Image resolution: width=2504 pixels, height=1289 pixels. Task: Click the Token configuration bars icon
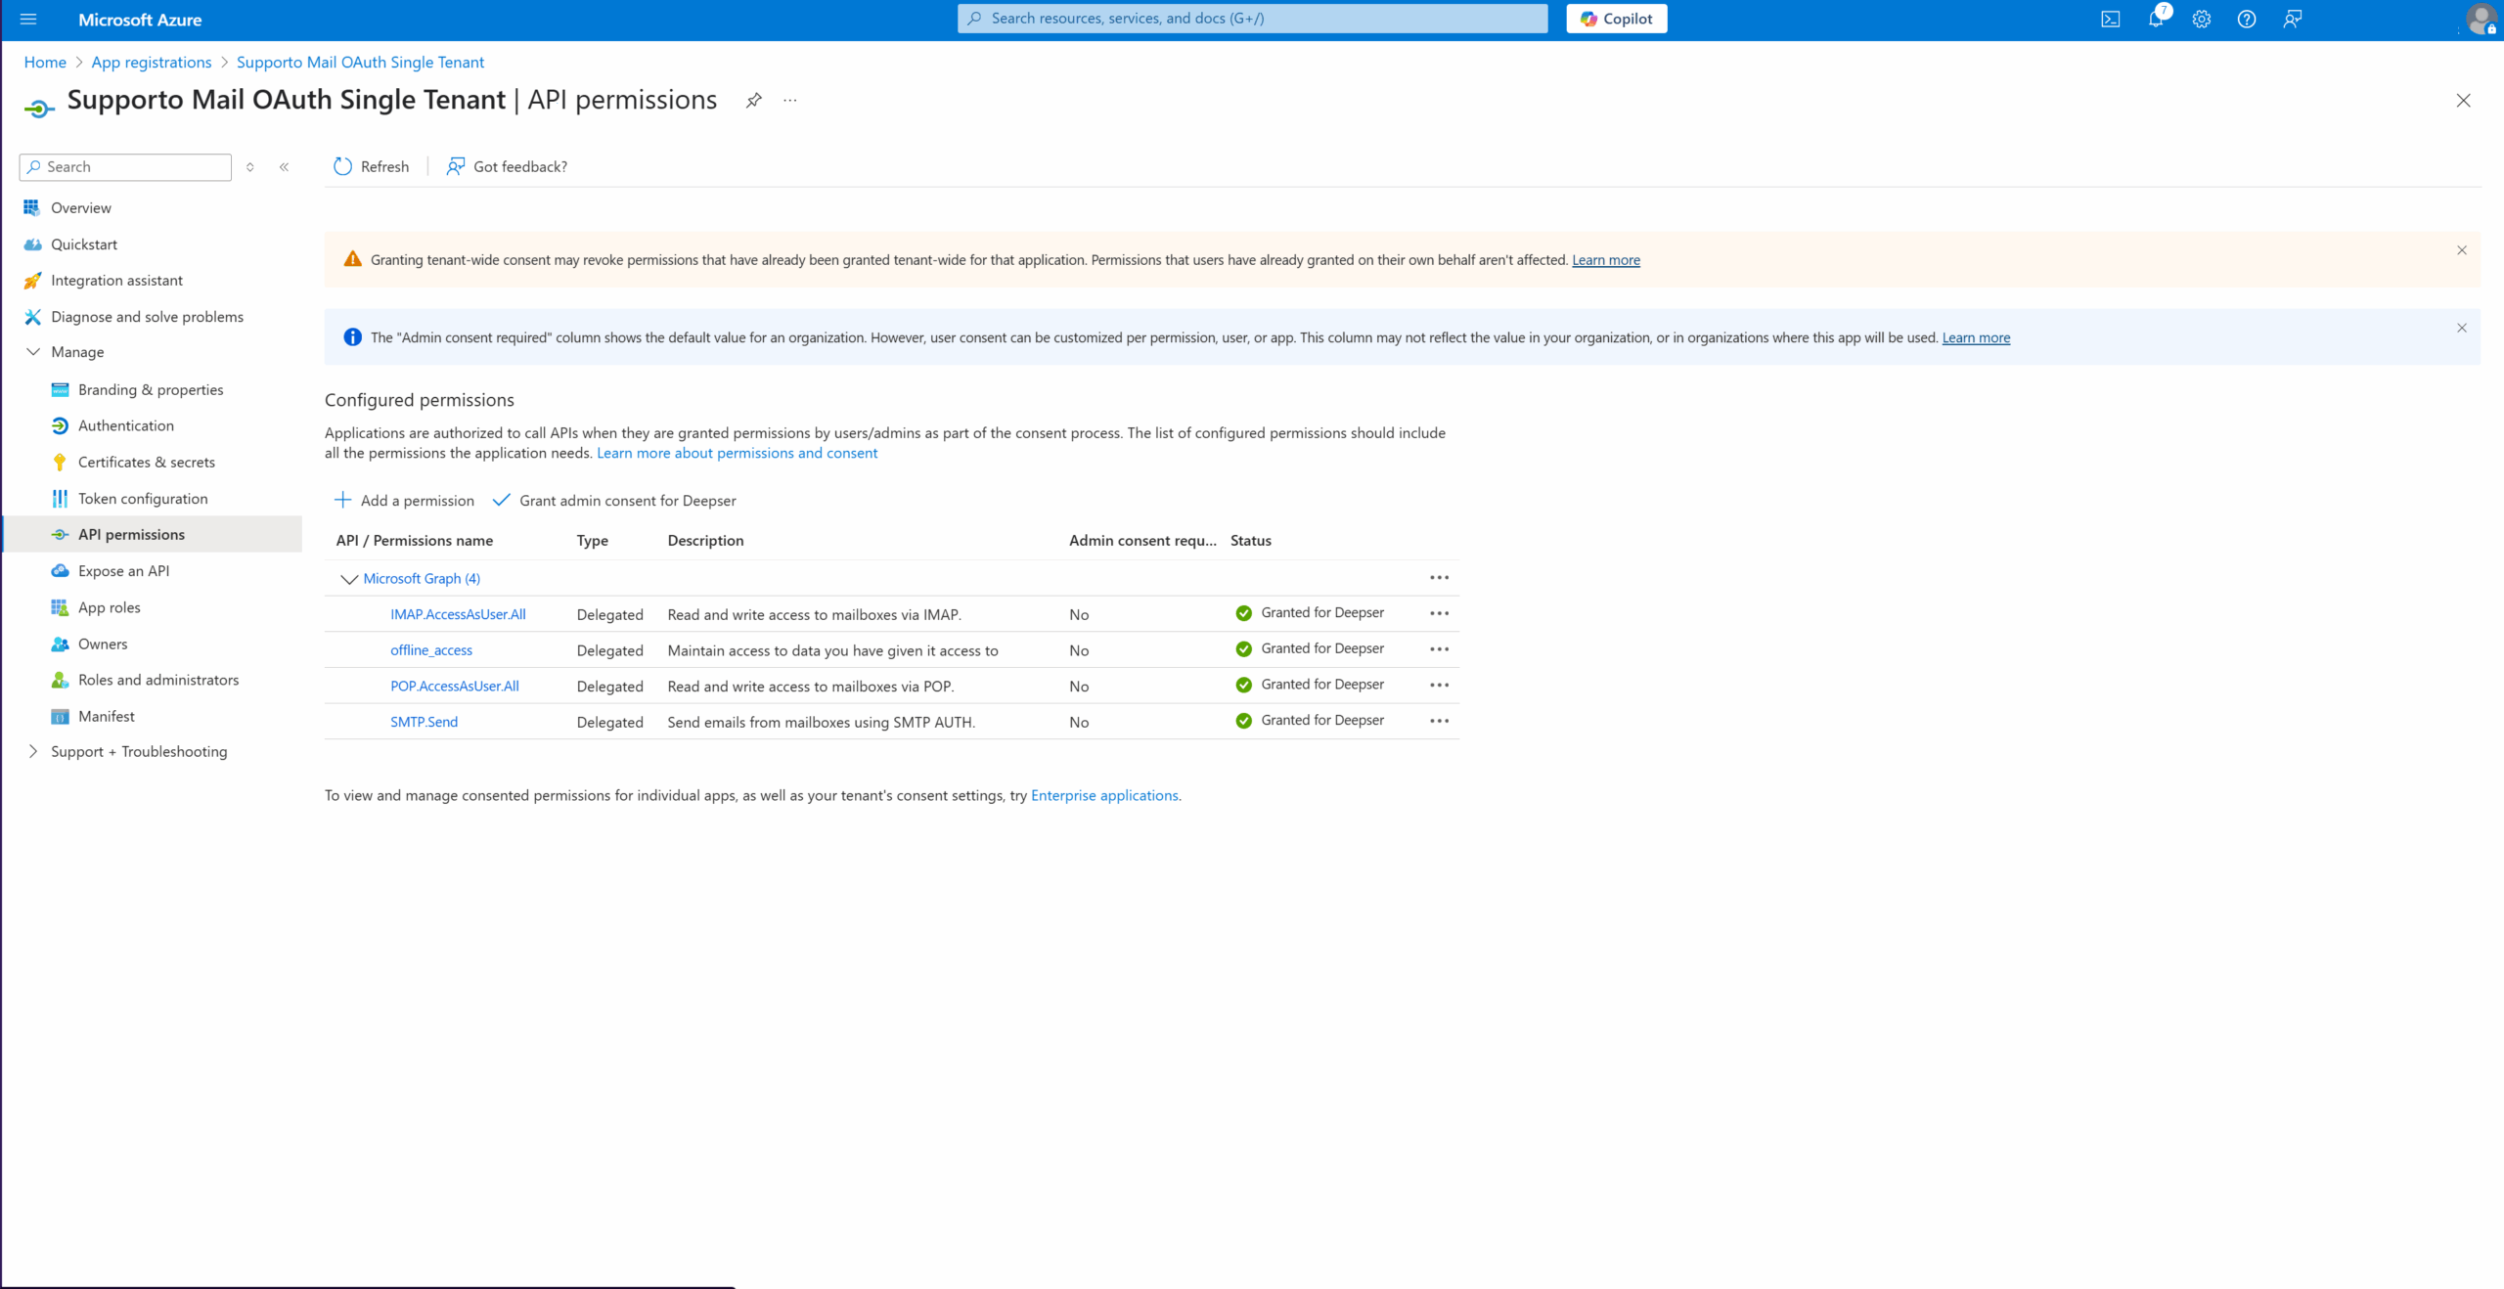(60, 499)
